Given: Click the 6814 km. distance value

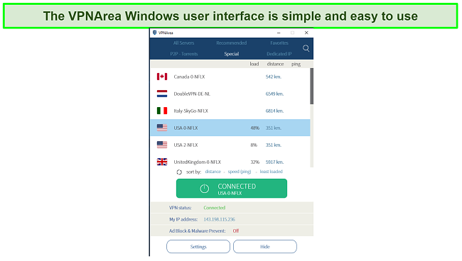Looking at the screenshot, I should 274,111.
